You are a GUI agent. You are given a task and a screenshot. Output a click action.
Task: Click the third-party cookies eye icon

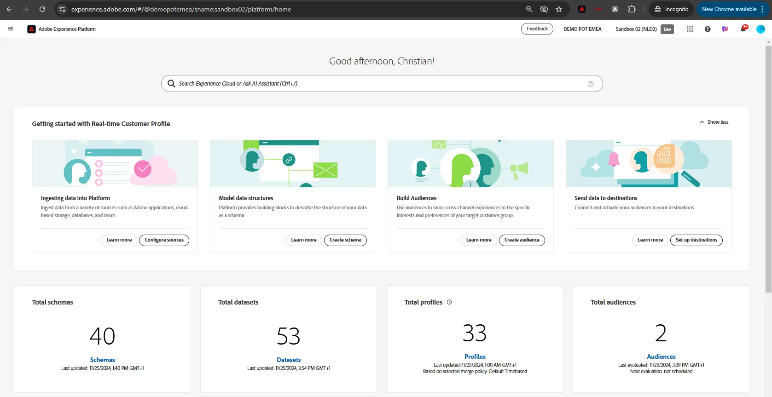pyautogui.click(x=544, y=9)
